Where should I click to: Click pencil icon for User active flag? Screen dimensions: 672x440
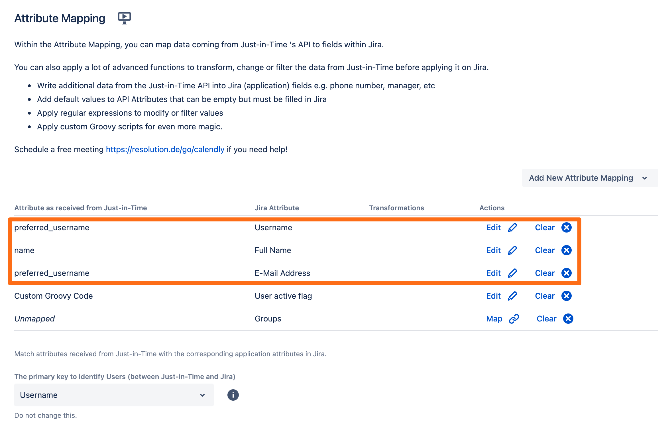click(512, 296)
